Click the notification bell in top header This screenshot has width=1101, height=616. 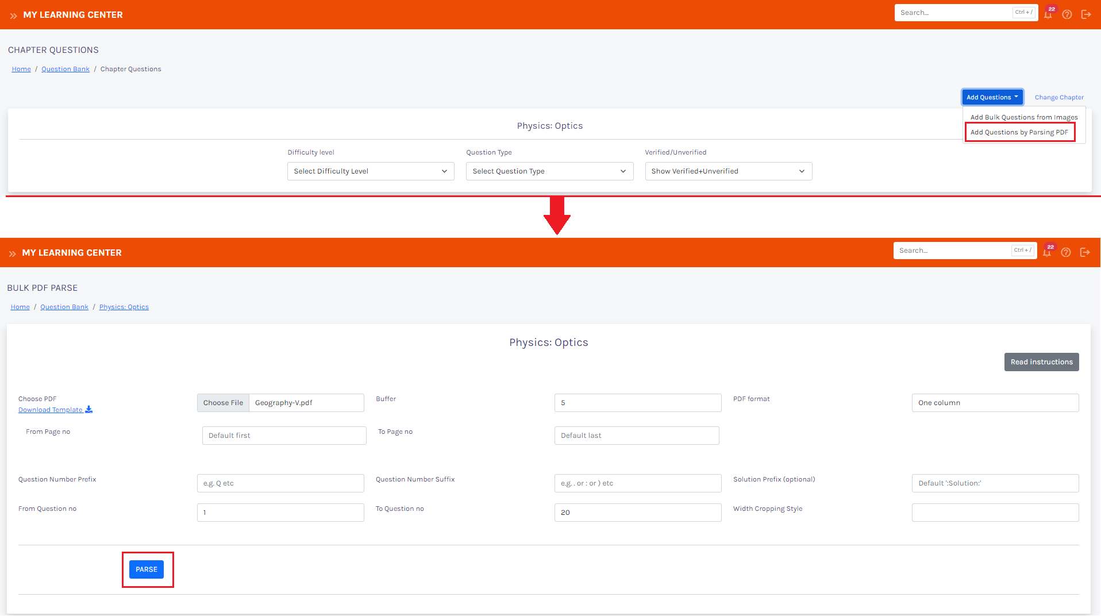[x=1048, y=15]
